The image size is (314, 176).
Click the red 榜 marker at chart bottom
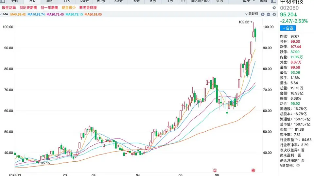[253, 170]
